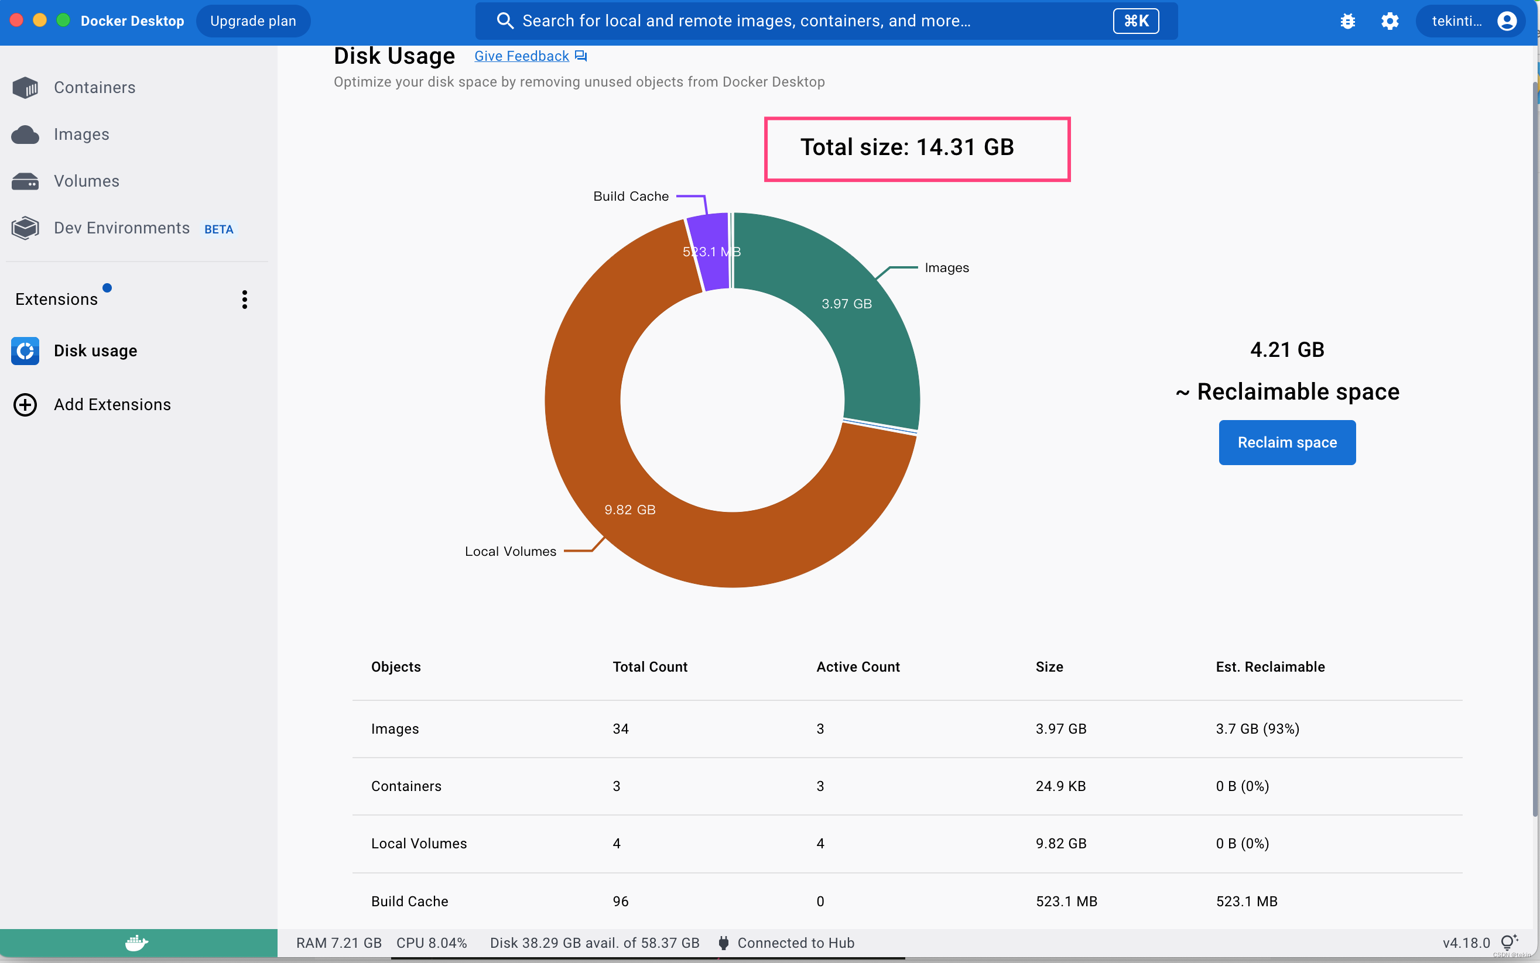Open the troubleshoot bug icon
Screen dimensions: 1540x963
tap(1347, 21)
